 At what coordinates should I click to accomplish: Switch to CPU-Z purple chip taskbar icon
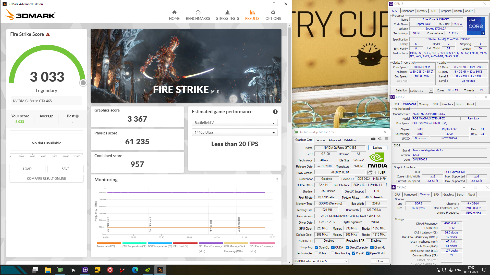click(x=85, y=270)
